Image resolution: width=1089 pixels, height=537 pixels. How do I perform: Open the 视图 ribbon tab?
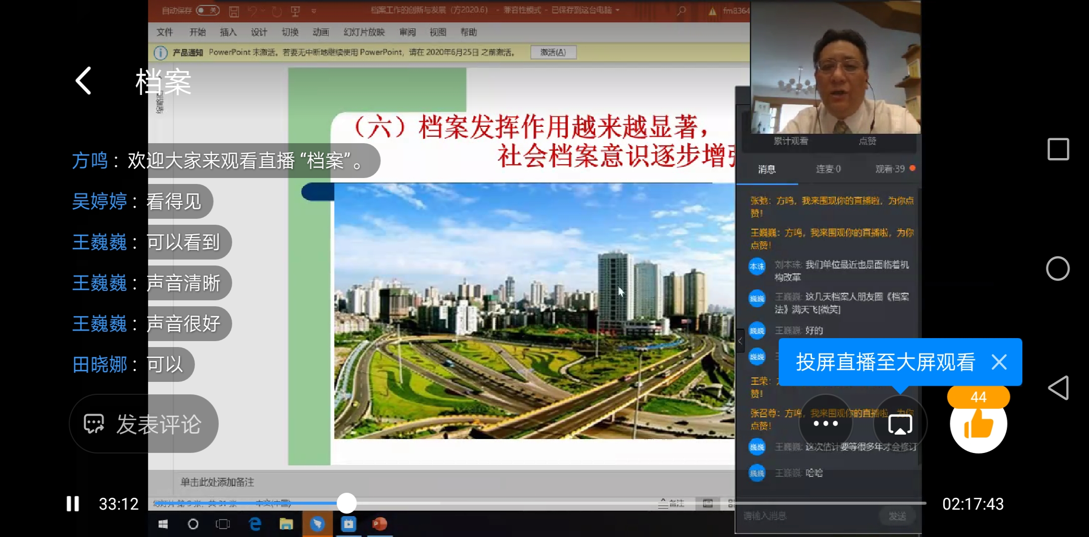(x=438, y=32)
